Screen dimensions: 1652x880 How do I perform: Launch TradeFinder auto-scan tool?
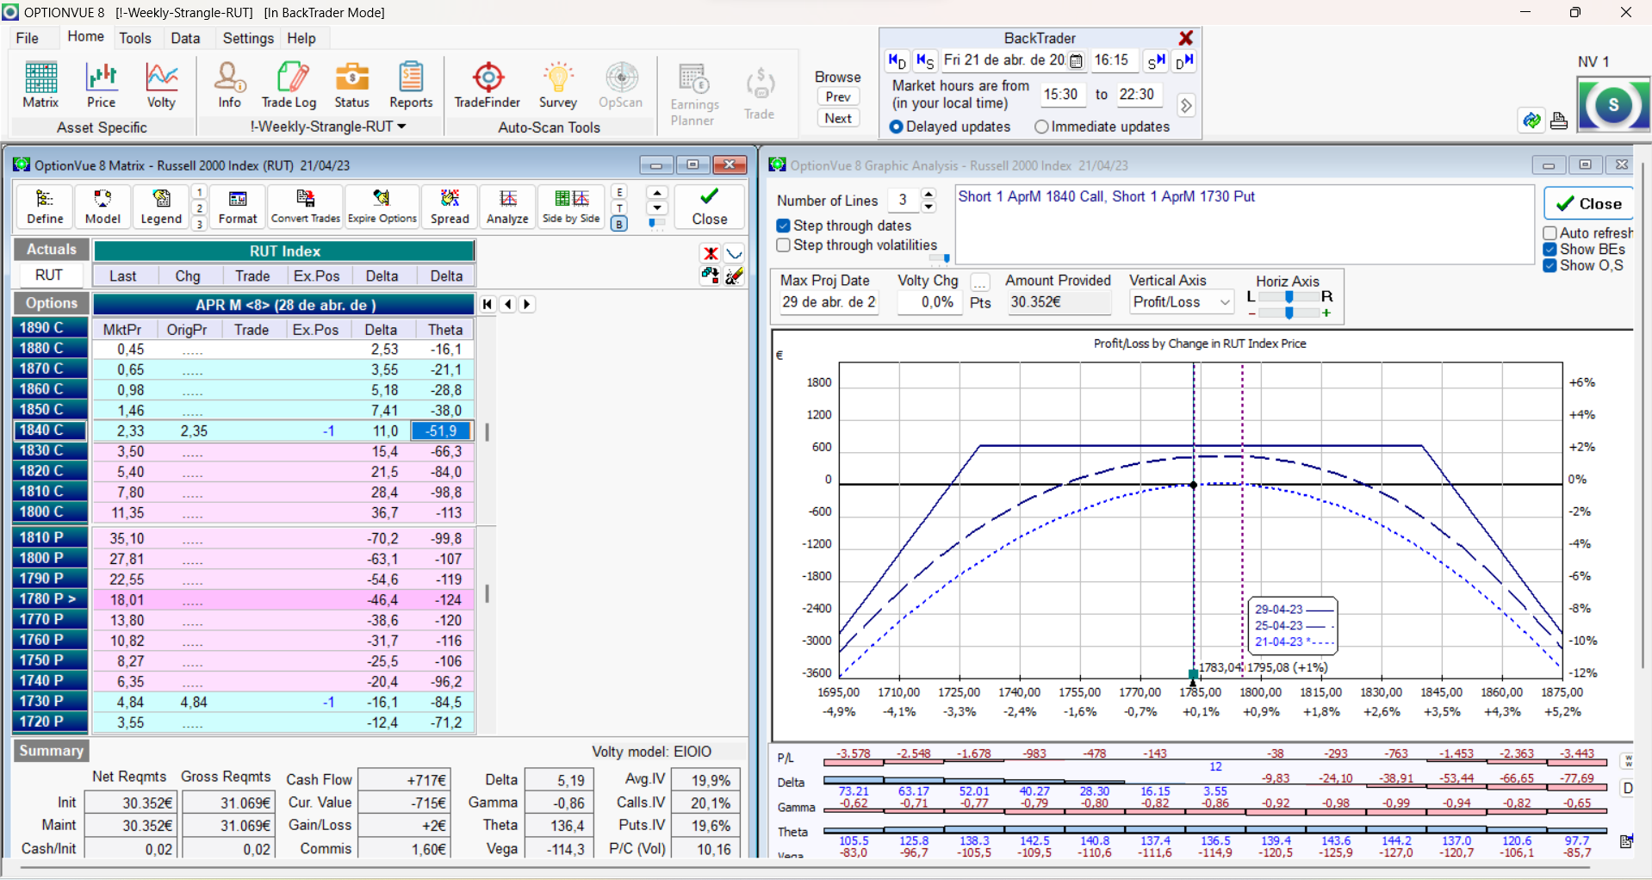(488, 85)
